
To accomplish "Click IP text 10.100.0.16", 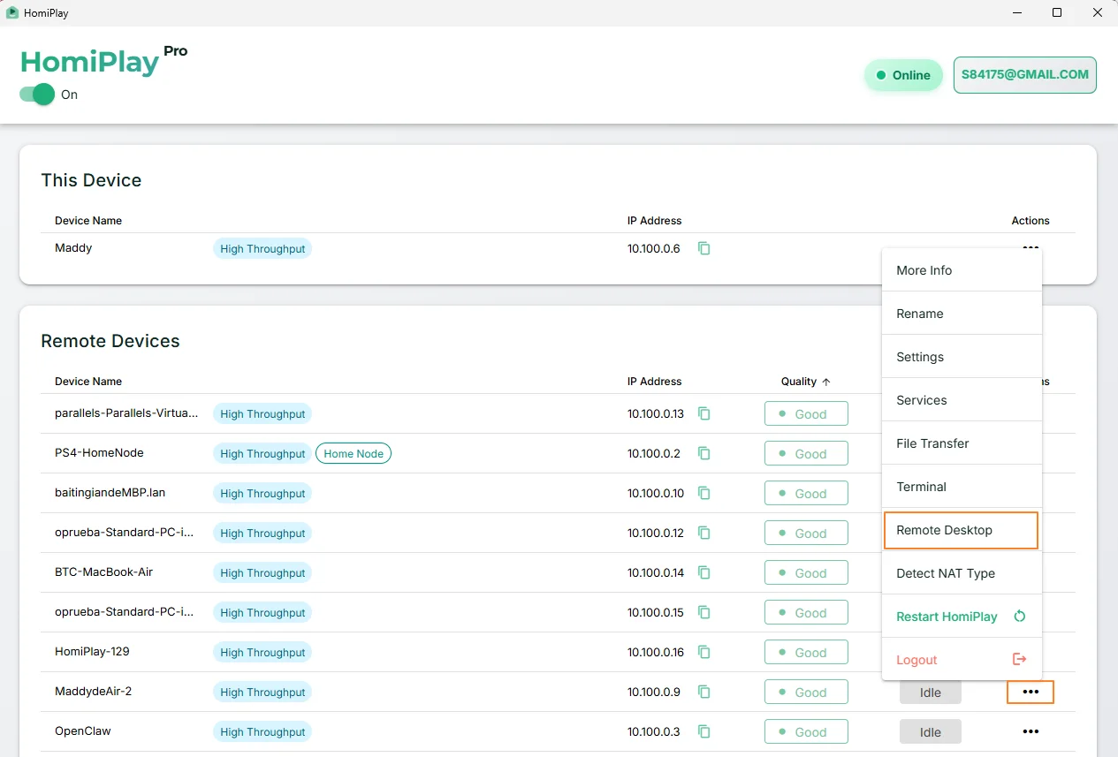I will [656, 652].
